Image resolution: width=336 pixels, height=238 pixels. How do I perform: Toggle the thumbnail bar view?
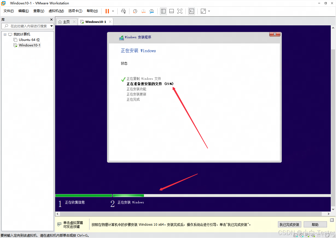[172, 11]
